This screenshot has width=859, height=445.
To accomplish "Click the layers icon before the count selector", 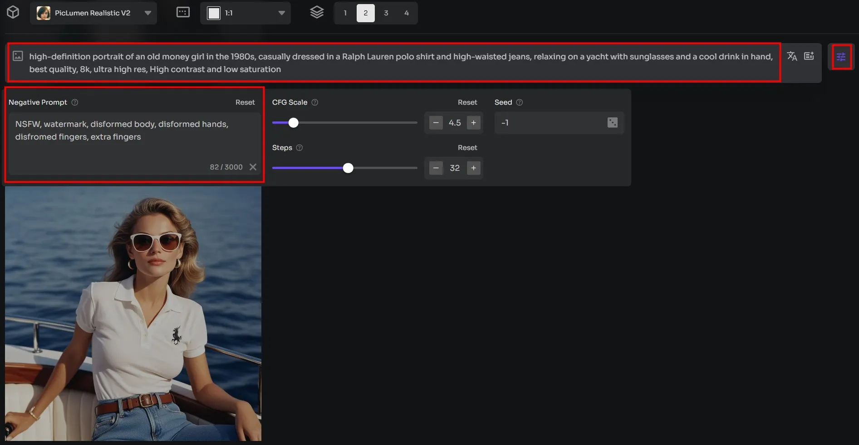I will click(x=317, y=12).
